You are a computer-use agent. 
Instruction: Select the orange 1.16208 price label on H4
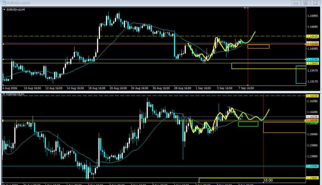point(312,44)
